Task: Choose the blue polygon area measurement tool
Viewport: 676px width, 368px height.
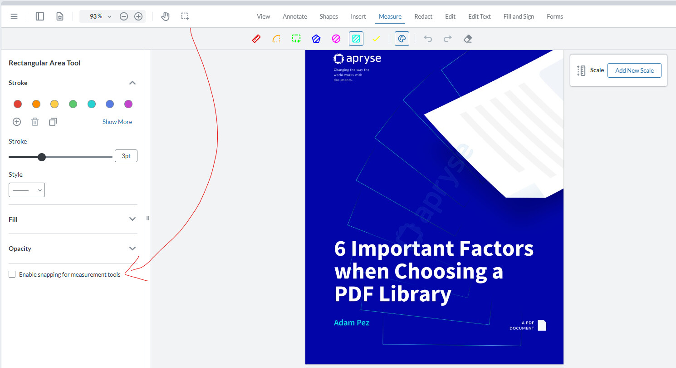Action: pyautogui.click(x=316, y=39)
